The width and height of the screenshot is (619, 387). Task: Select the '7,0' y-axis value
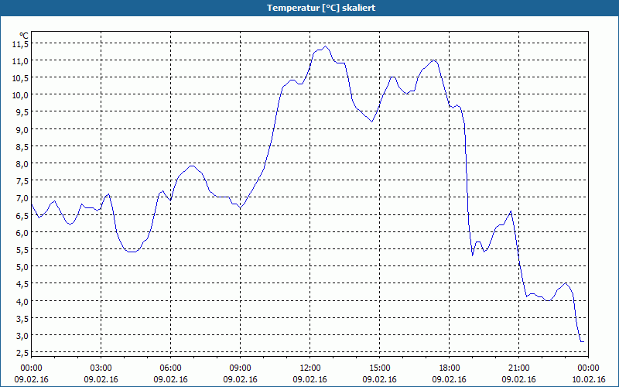22,198
